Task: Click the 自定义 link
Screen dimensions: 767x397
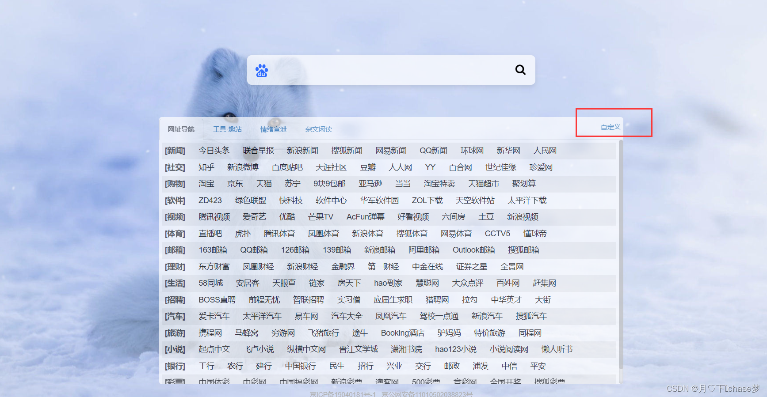Action: (611, 127)
